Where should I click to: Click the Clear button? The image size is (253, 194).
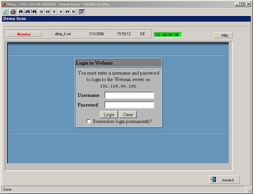(x=128, y=115)
